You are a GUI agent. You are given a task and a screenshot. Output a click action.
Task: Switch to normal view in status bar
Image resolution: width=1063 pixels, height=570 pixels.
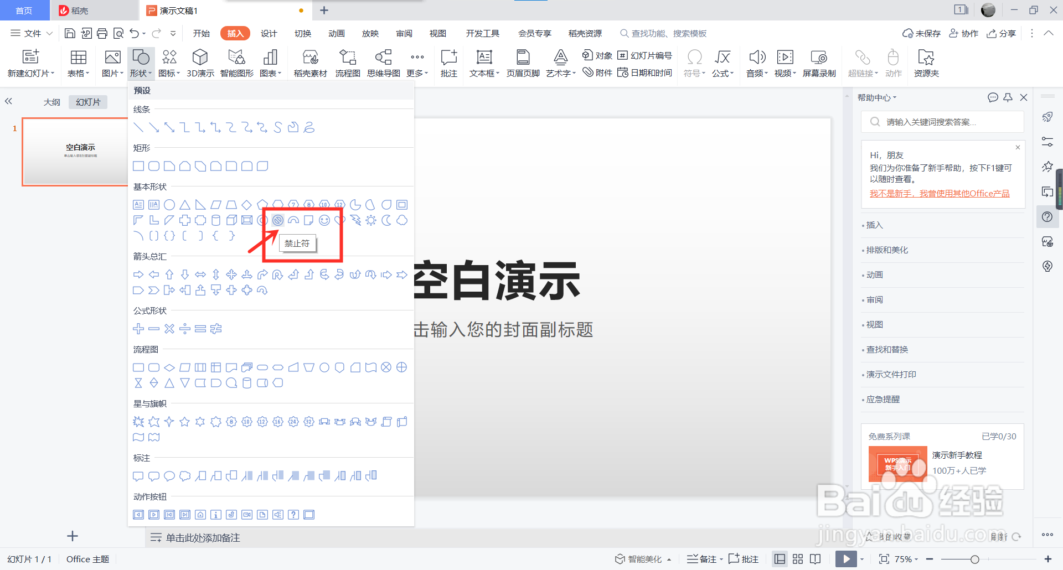pos(780,559)
